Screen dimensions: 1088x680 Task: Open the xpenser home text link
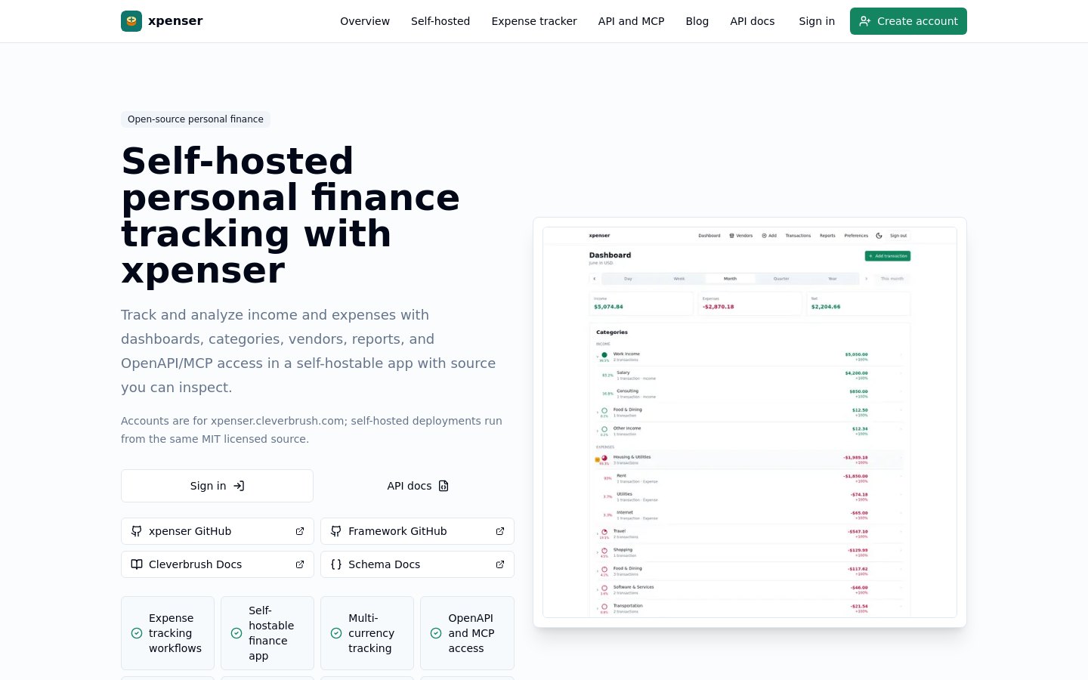[175, 21]
